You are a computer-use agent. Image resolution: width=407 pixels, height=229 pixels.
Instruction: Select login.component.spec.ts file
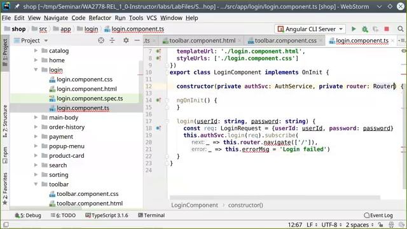click(x=90, y=99)
